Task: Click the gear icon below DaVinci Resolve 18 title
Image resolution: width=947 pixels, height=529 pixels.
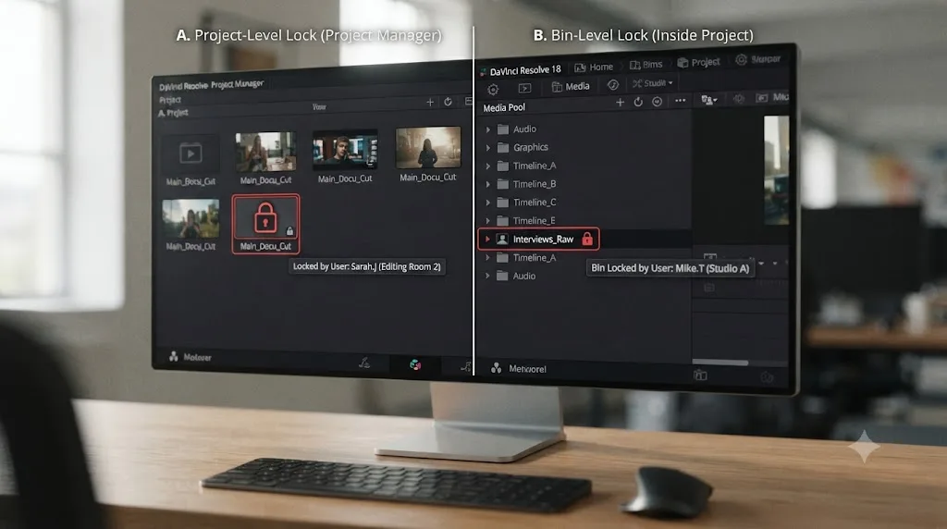Action: pos(493,90)
